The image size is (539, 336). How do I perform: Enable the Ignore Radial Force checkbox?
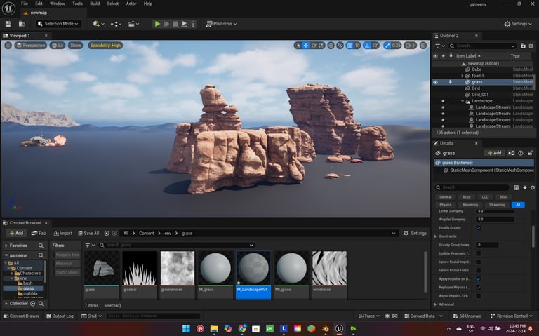click(x=479, y=269)
